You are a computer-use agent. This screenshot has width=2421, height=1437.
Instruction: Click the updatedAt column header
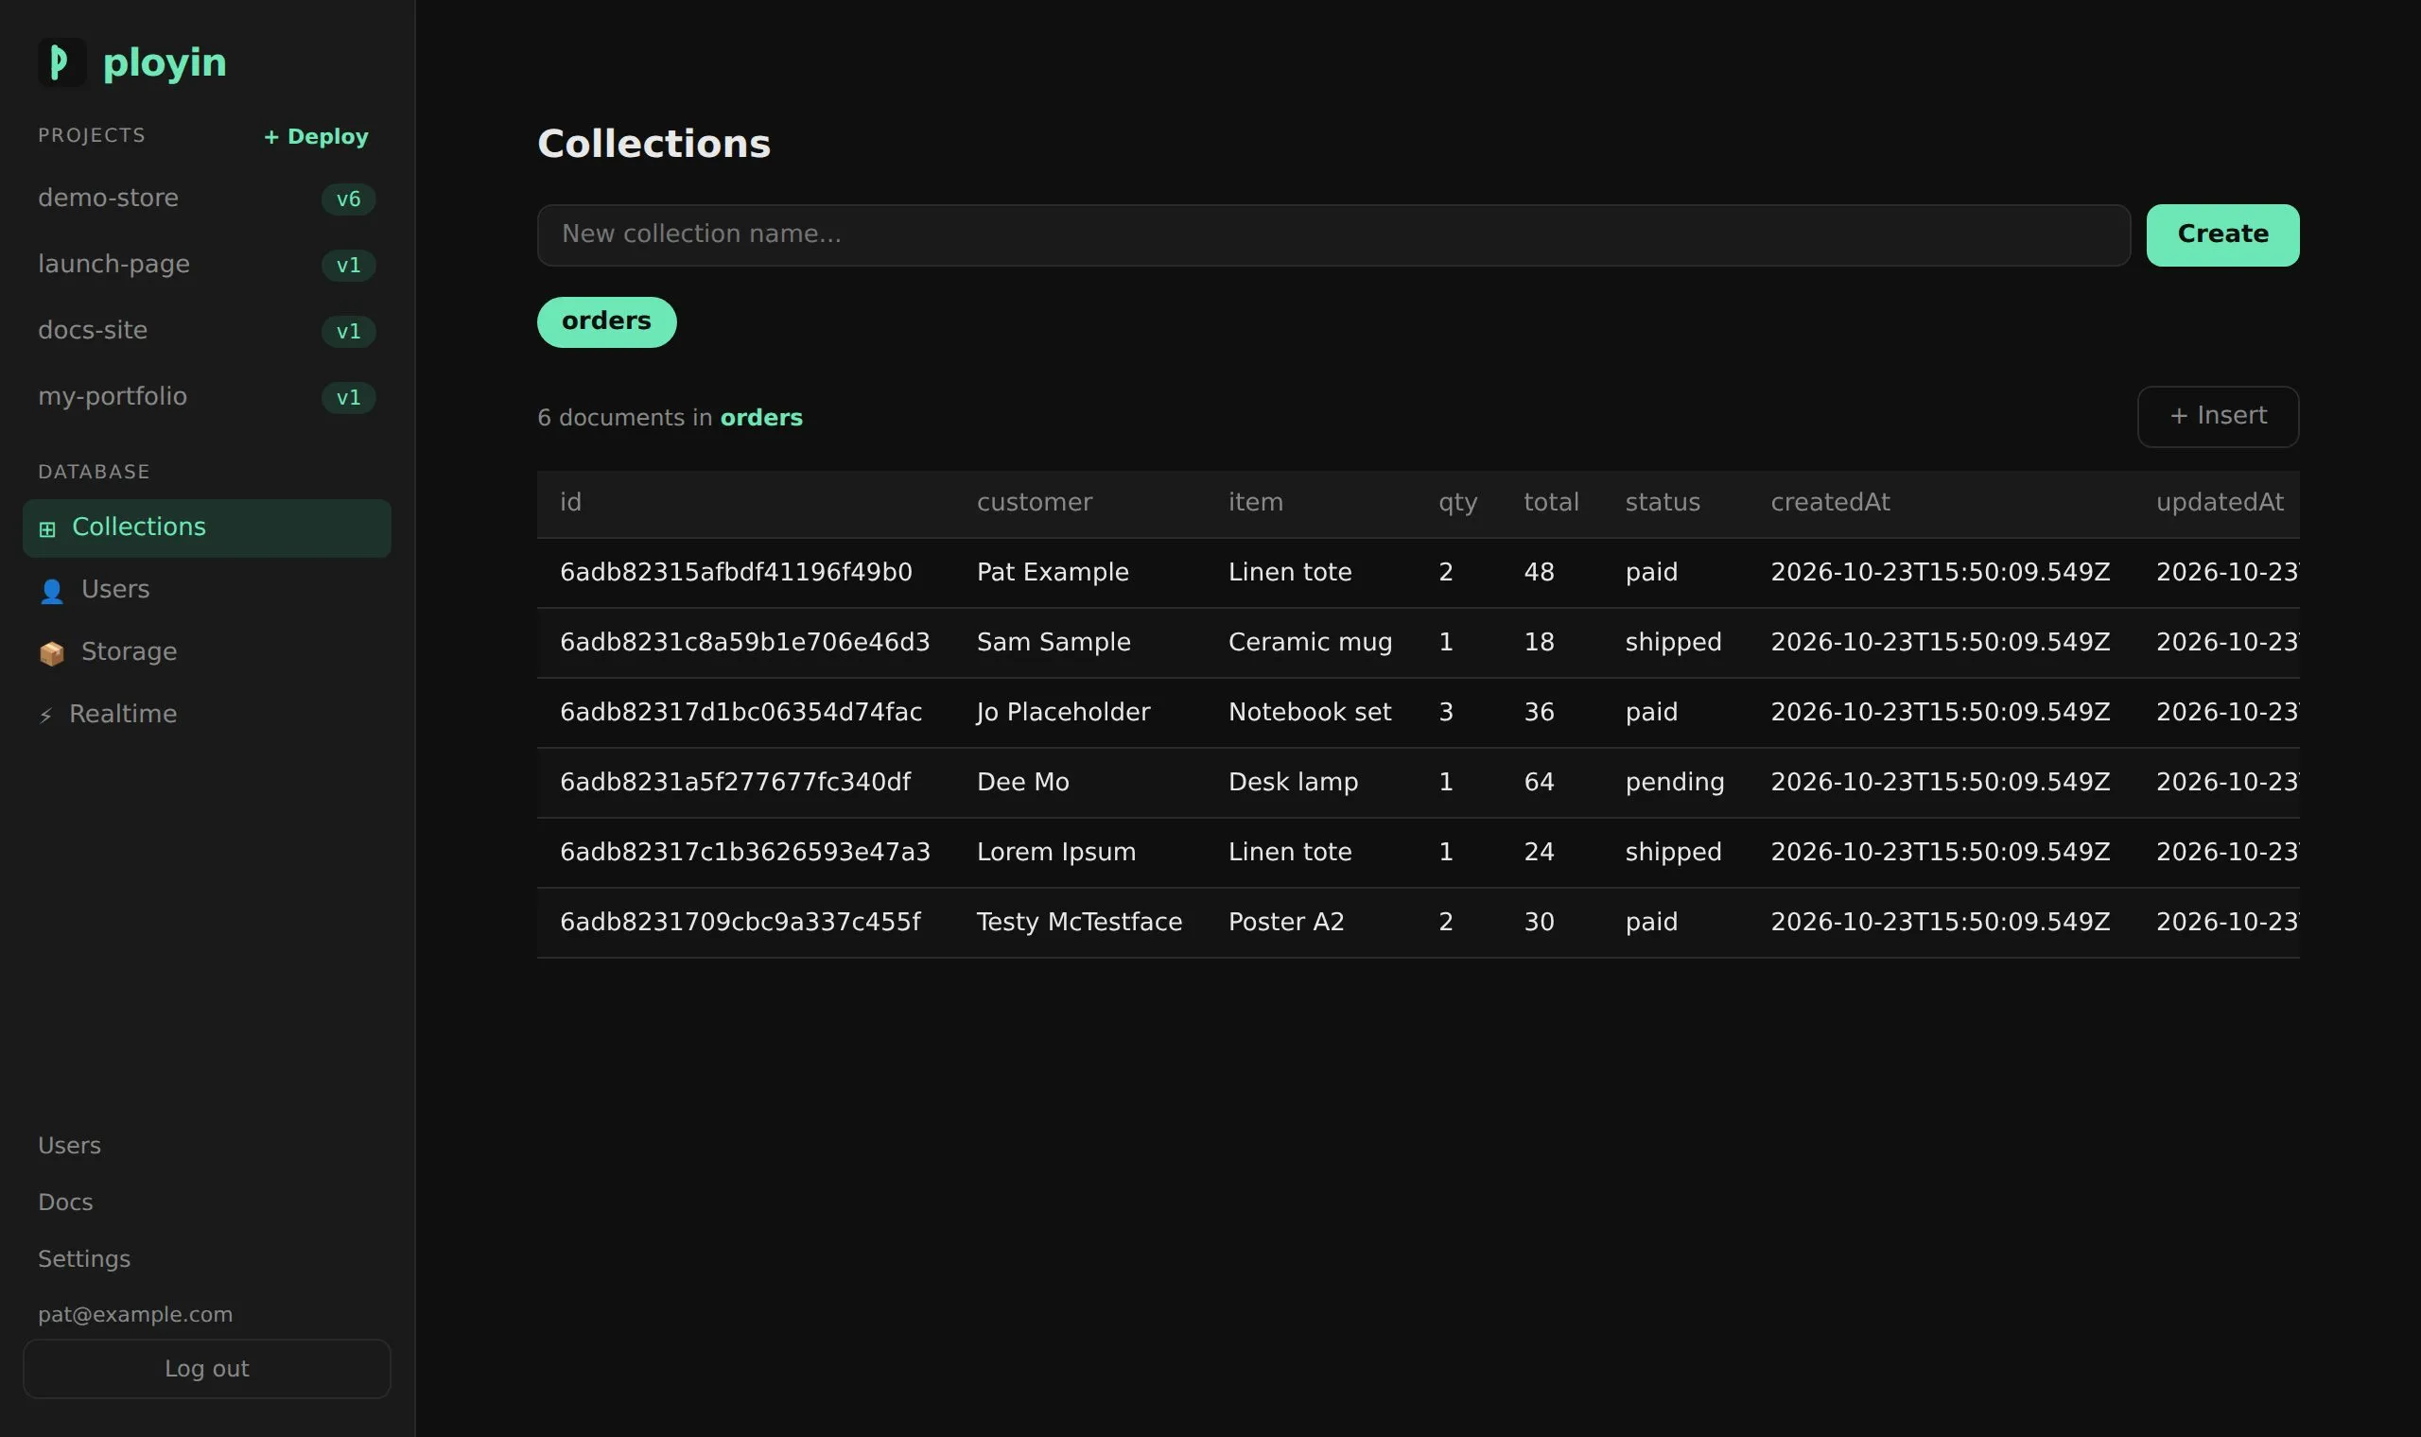(x=2220, y=503)
